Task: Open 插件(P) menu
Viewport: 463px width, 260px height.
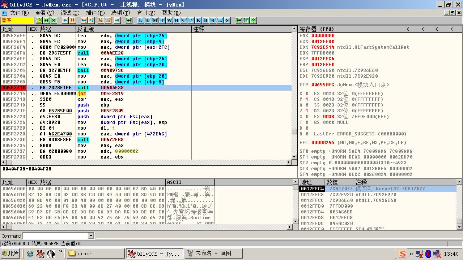Action: coord(95,13)
